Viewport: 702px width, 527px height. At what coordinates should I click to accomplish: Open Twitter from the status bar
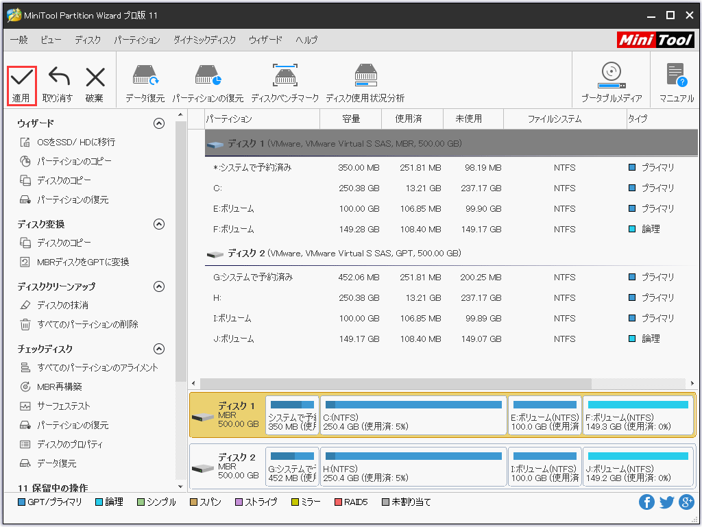(666, 502)
